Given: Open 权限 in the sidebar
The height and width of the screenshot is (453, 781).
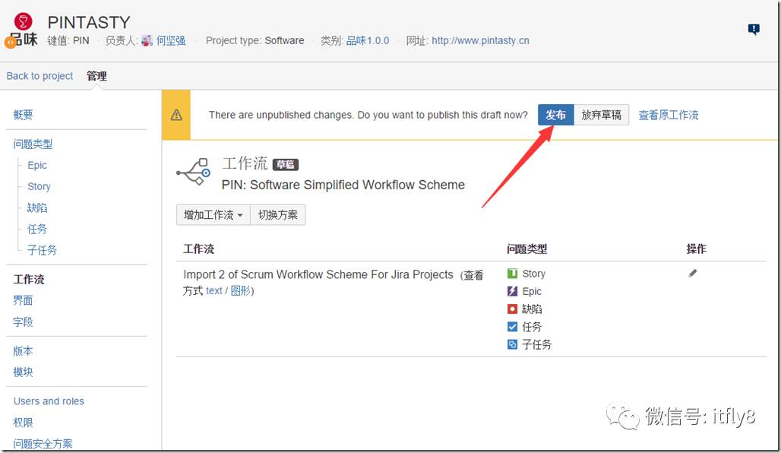Looking at the screenshot, I should [23, 423].
